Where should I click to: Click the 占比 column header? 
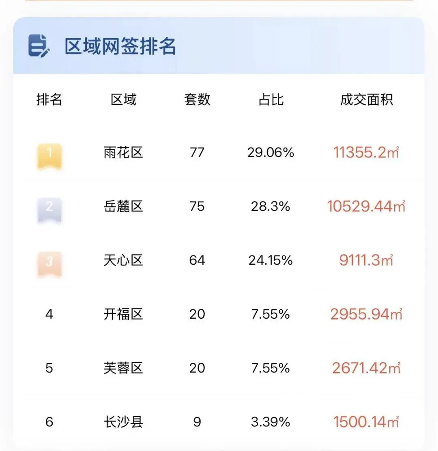[271, 100]
